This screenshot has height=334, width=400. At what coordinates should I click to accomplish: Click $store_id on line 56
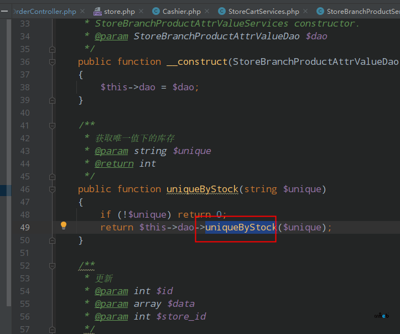[181, 317]
